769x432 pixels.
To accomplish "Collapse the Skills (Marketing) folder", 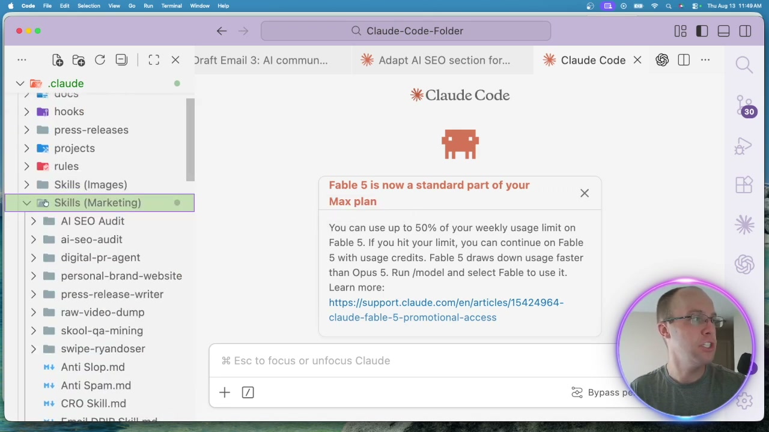I will [26, 203].
